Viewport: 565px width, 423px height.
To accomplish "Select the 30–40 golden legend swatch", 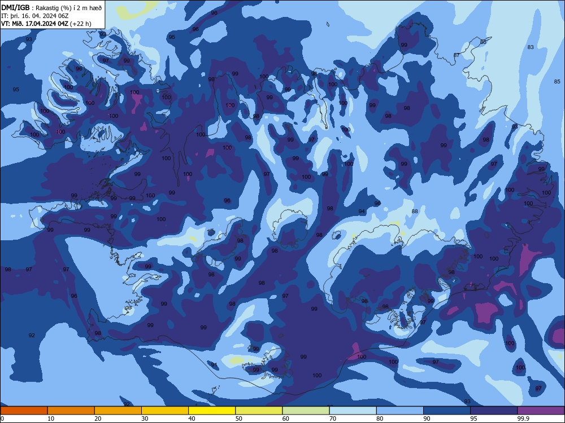I will 165,411.
